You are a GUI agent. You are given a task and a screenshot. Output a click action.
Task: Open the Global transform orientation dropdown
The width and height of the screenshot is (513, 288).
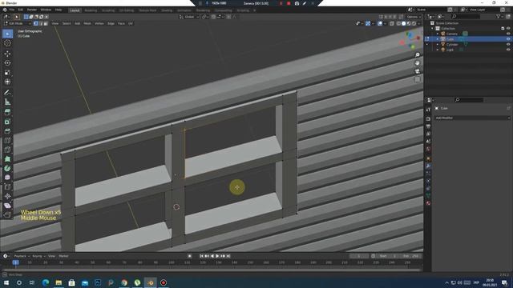click(x=189, y=17)
